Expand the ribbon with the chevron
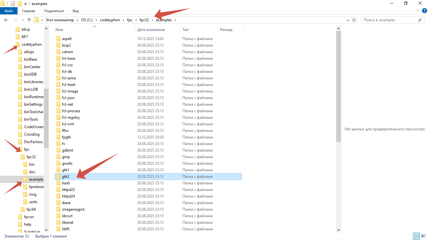This screenshot has width=428, height=240. [417, 11]
